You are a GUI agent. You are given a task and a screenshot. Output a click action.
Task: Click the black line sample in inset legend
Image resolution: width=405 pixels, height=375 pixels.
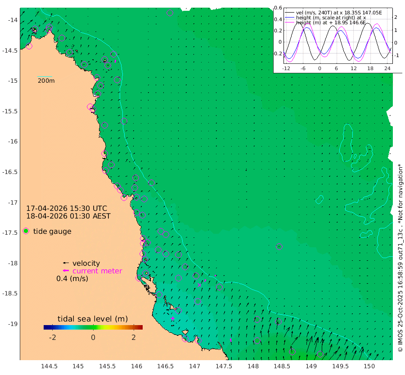[x=289, y=13]
